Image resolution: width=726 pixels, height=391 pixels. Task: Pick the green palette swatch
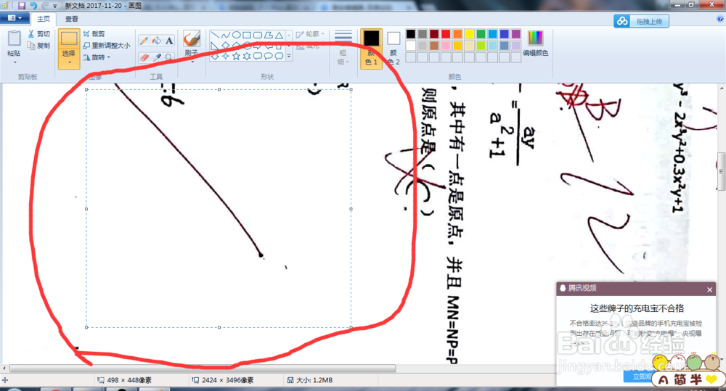point(481,34)
